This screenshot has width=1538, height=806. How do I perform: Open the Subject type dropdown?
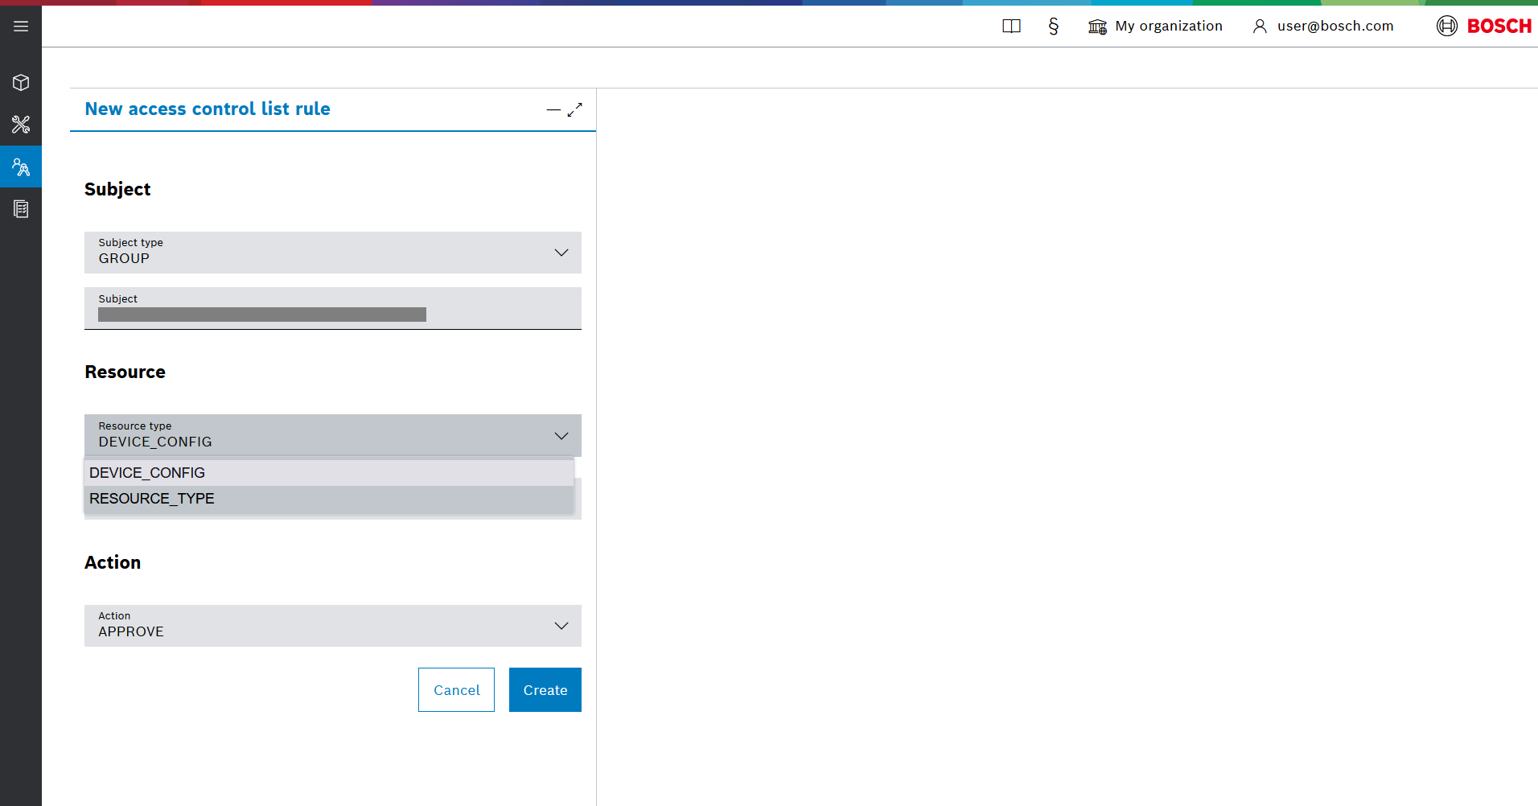(x=332, y=253)
